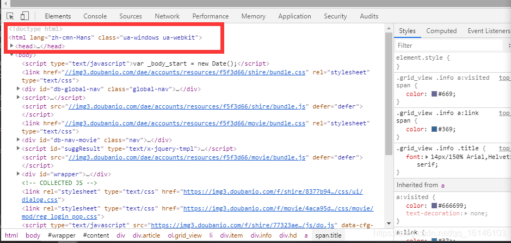Select the COLLECTED JS comment line
The height and width of the screenshot is (243, 511).
(59, 183)
